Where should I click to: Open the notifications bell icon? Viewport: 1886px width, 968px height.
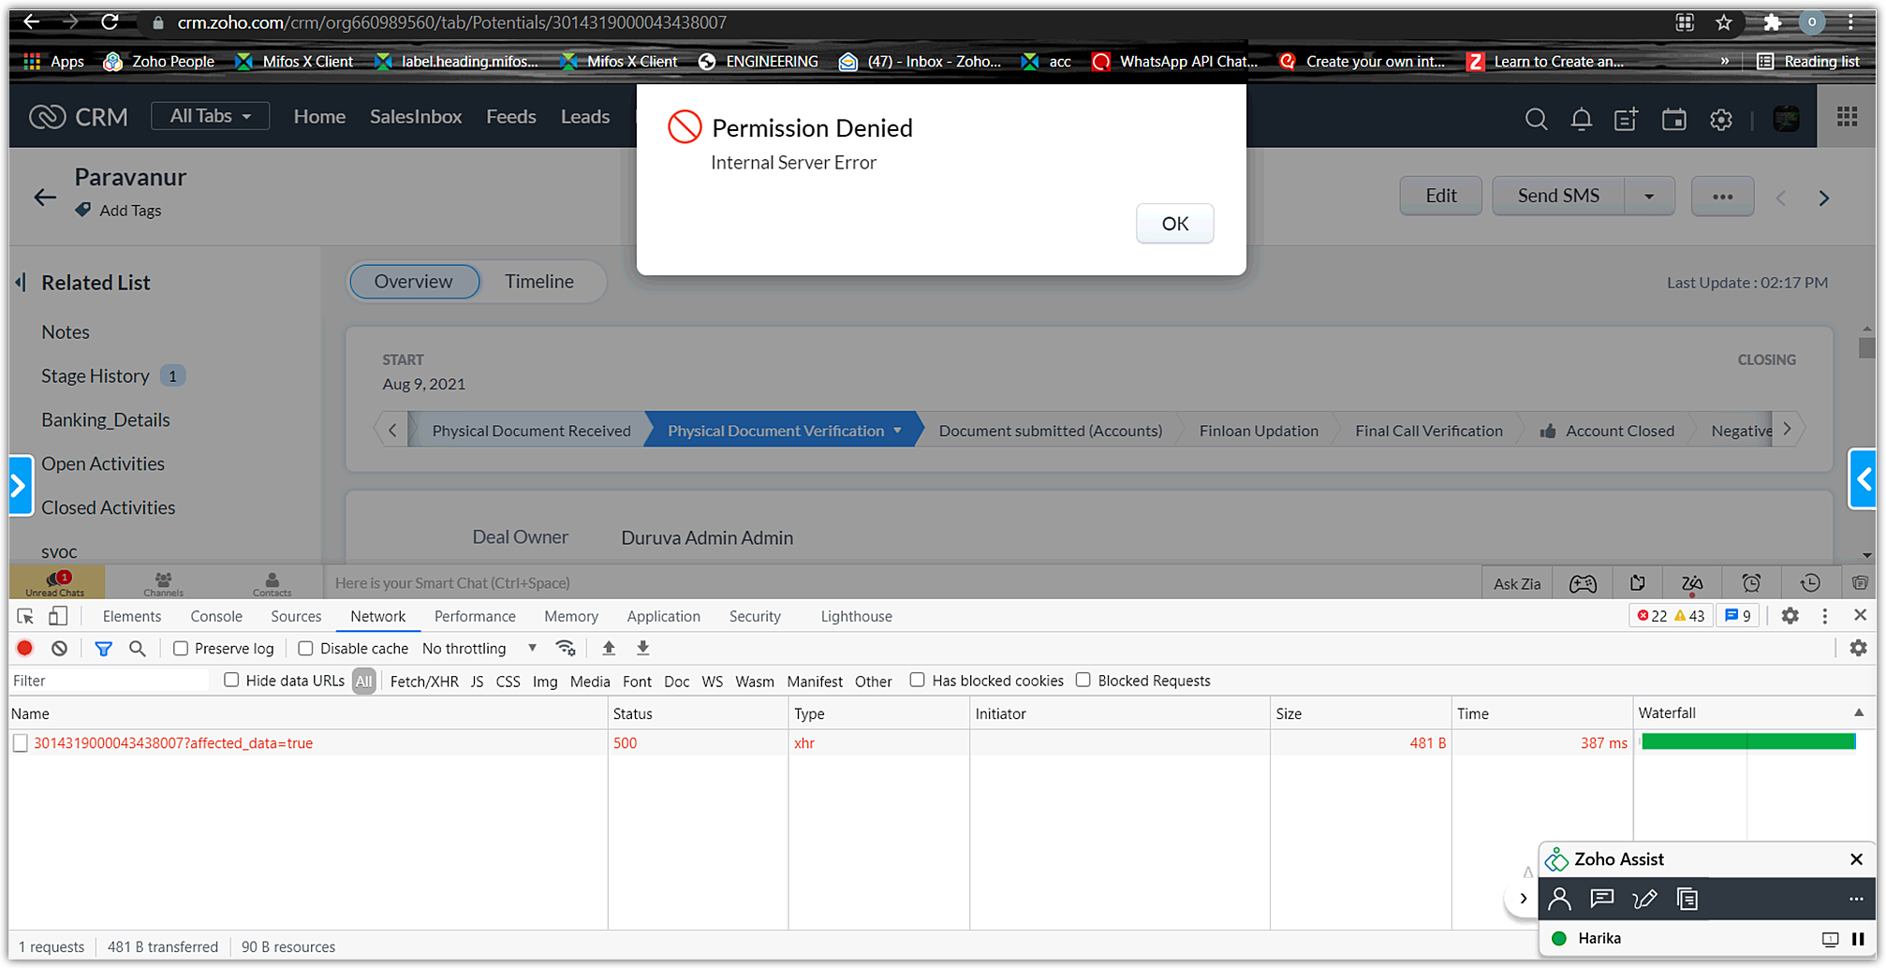(1581, 119)
